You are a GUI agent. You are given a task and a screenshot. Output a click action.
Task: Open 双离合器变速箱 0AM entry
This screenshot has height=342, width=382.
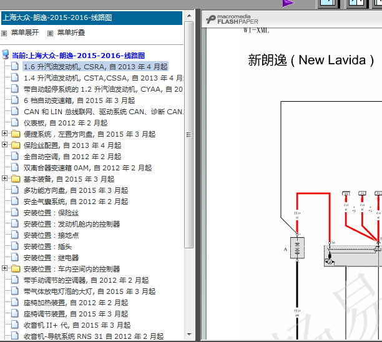tap(88, 168)
